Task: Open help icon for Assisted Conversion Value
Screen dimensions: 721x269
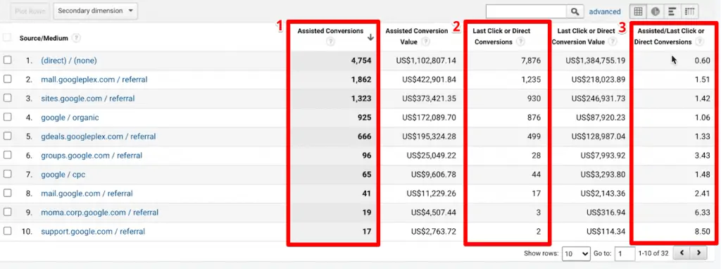Action: click(426, 42)
